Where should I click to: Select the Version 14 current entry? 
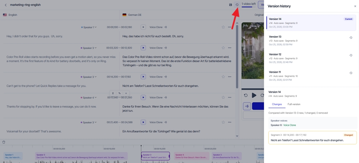click(x=311, y=23)
